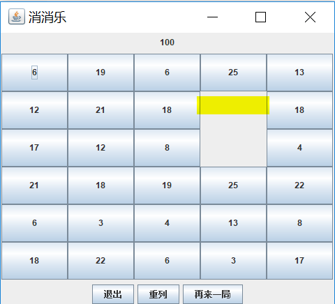335x304 pixels.
Task: Select the 8 tile right of 12
Action: (x=167, y=148)
